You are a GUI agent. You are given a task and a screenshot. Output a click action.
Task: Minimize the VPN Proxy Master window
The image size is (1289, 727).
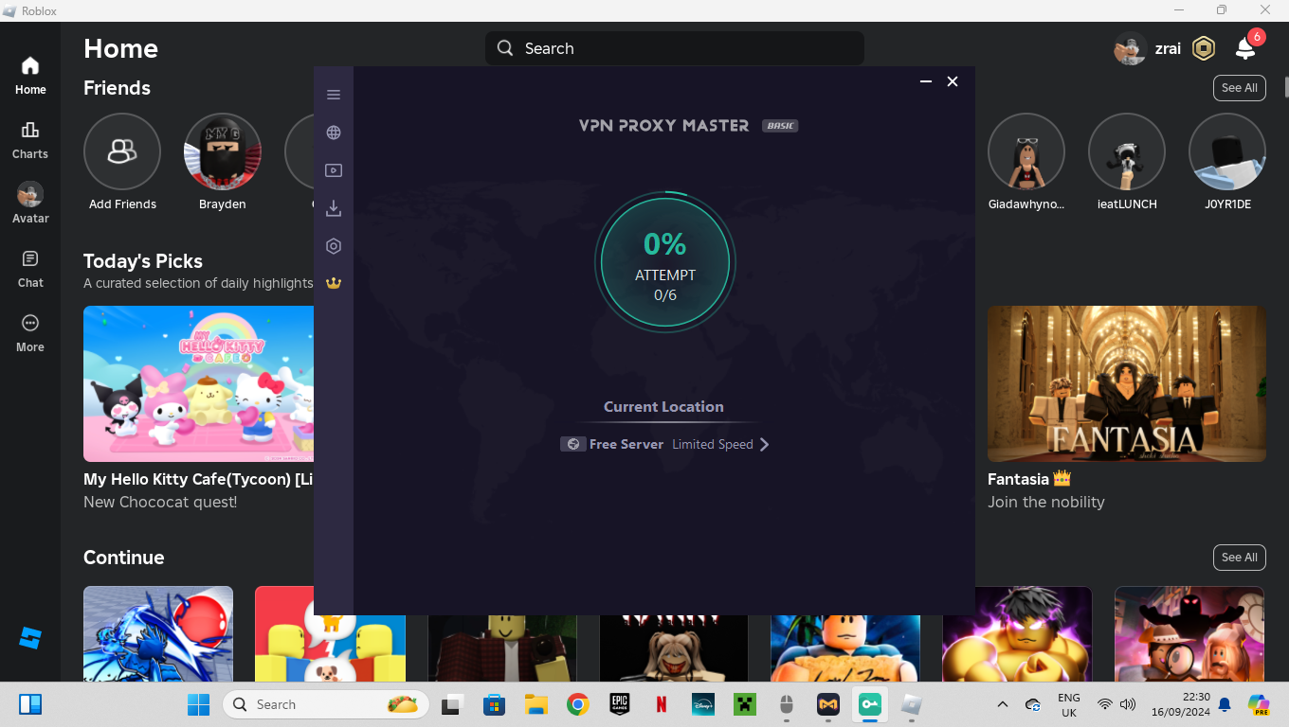926,82
